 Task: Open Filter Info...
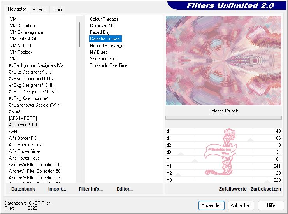[91, 189]
